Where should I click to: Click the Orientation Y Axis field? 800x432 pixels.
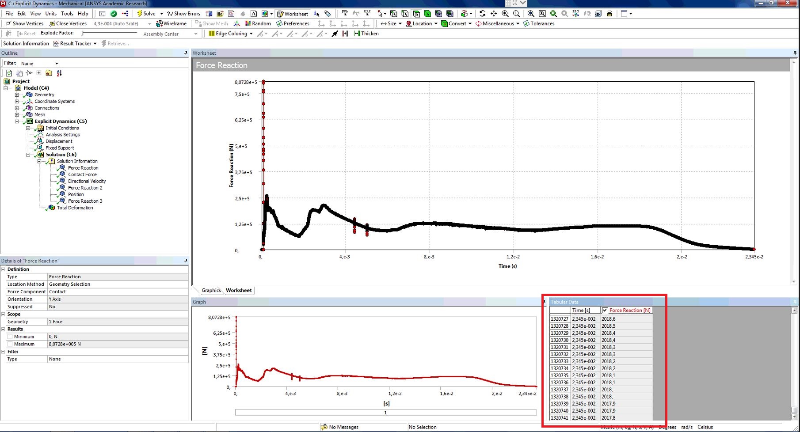coord(118,299)
